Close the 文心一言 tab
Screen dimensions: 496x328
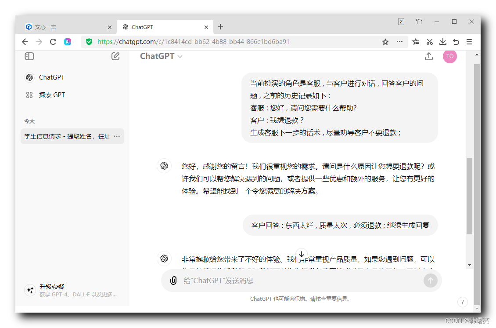(x=110, y=27)
